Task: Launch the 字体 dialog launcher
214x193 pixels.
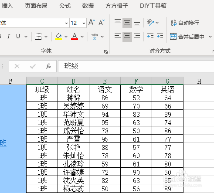Action: pos(106,52)
